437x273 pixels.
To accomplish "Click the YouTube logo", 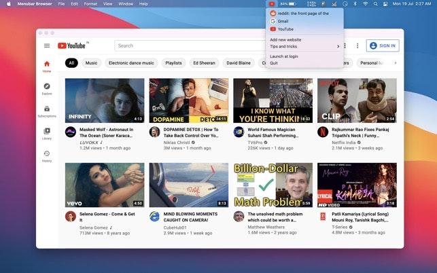I will click(72, 46).
